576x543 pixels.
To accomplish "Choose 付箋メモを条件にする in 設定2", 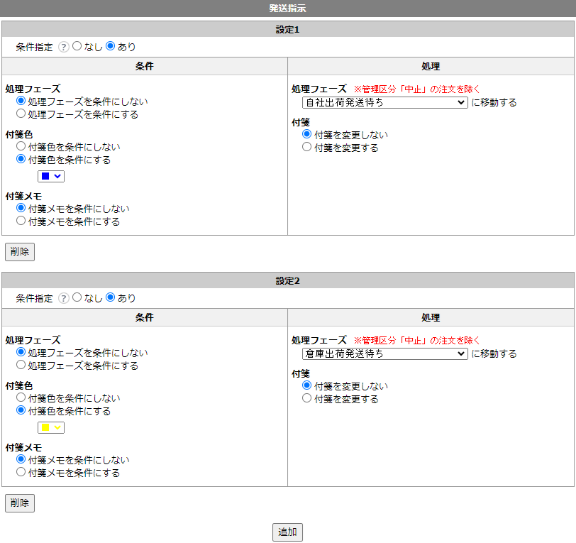I will pos(21,472).
